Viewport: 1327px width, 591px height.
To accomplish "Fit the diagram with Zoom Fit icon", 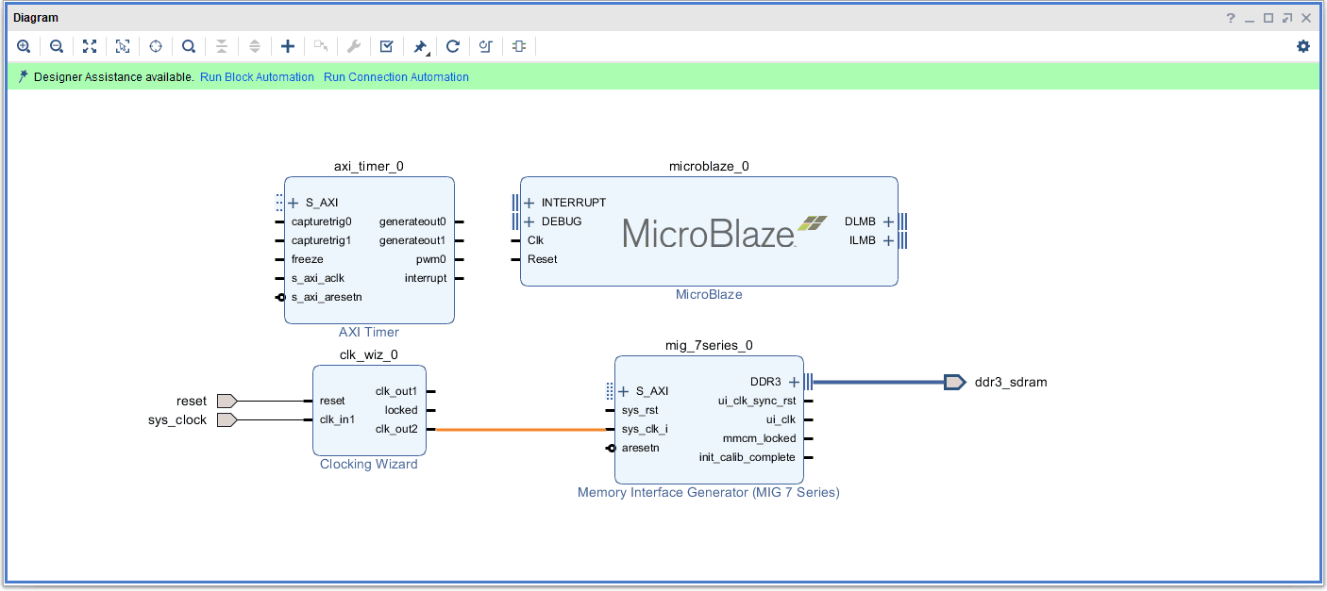I will (x=90, y=46).
